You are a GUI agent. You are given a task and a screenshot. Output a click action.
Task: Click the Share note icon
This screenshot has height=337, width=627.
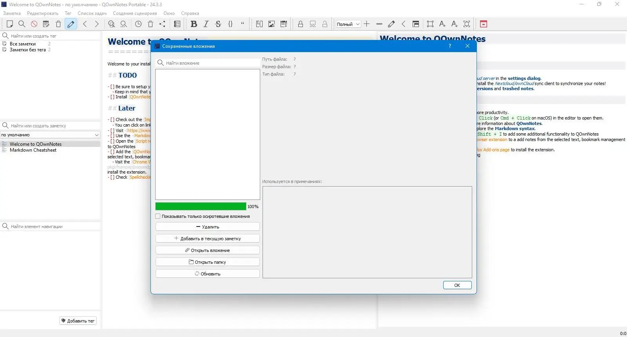point(163,24)
